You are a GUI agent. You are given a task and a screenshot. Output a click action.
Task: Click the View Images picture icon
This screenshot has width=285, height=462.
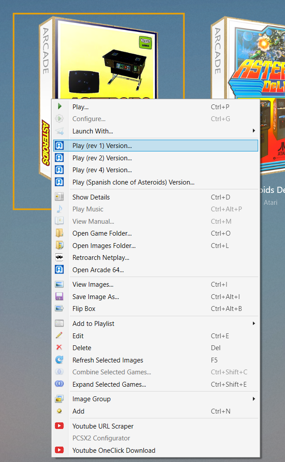pos(59,285)
